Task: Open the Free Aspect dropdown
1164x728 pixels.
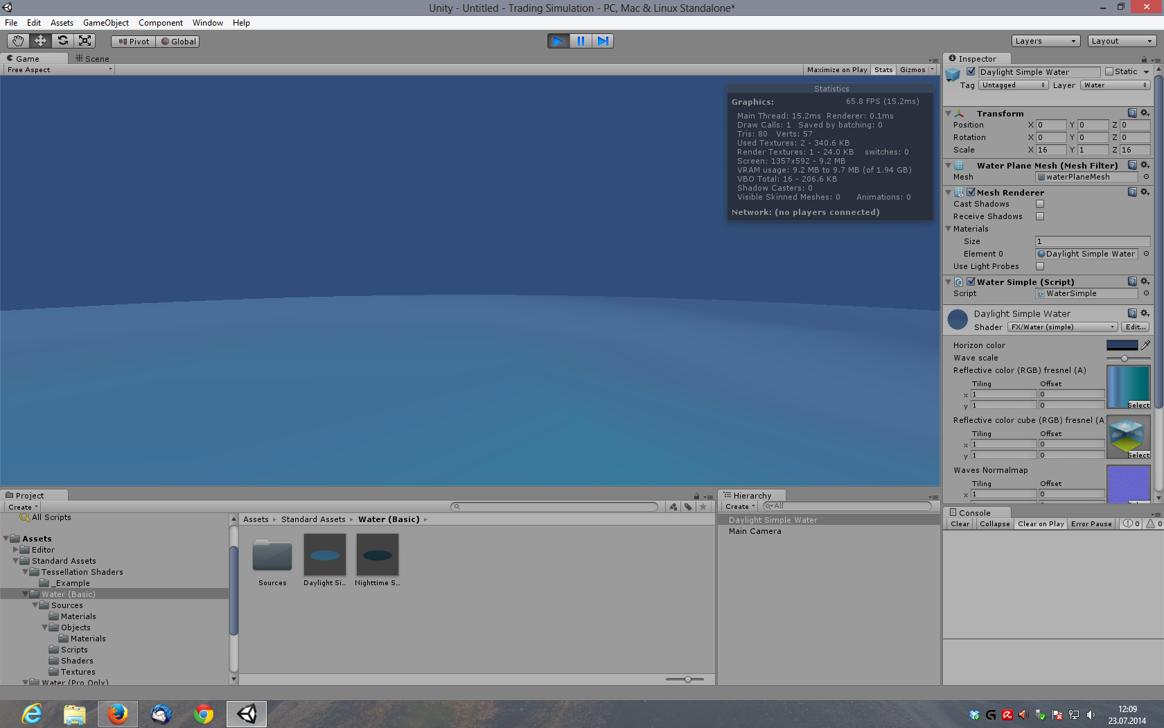Action: point(58,69)
